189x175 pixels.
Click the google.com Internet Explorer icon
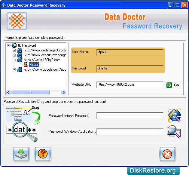[x=20, y=69]
